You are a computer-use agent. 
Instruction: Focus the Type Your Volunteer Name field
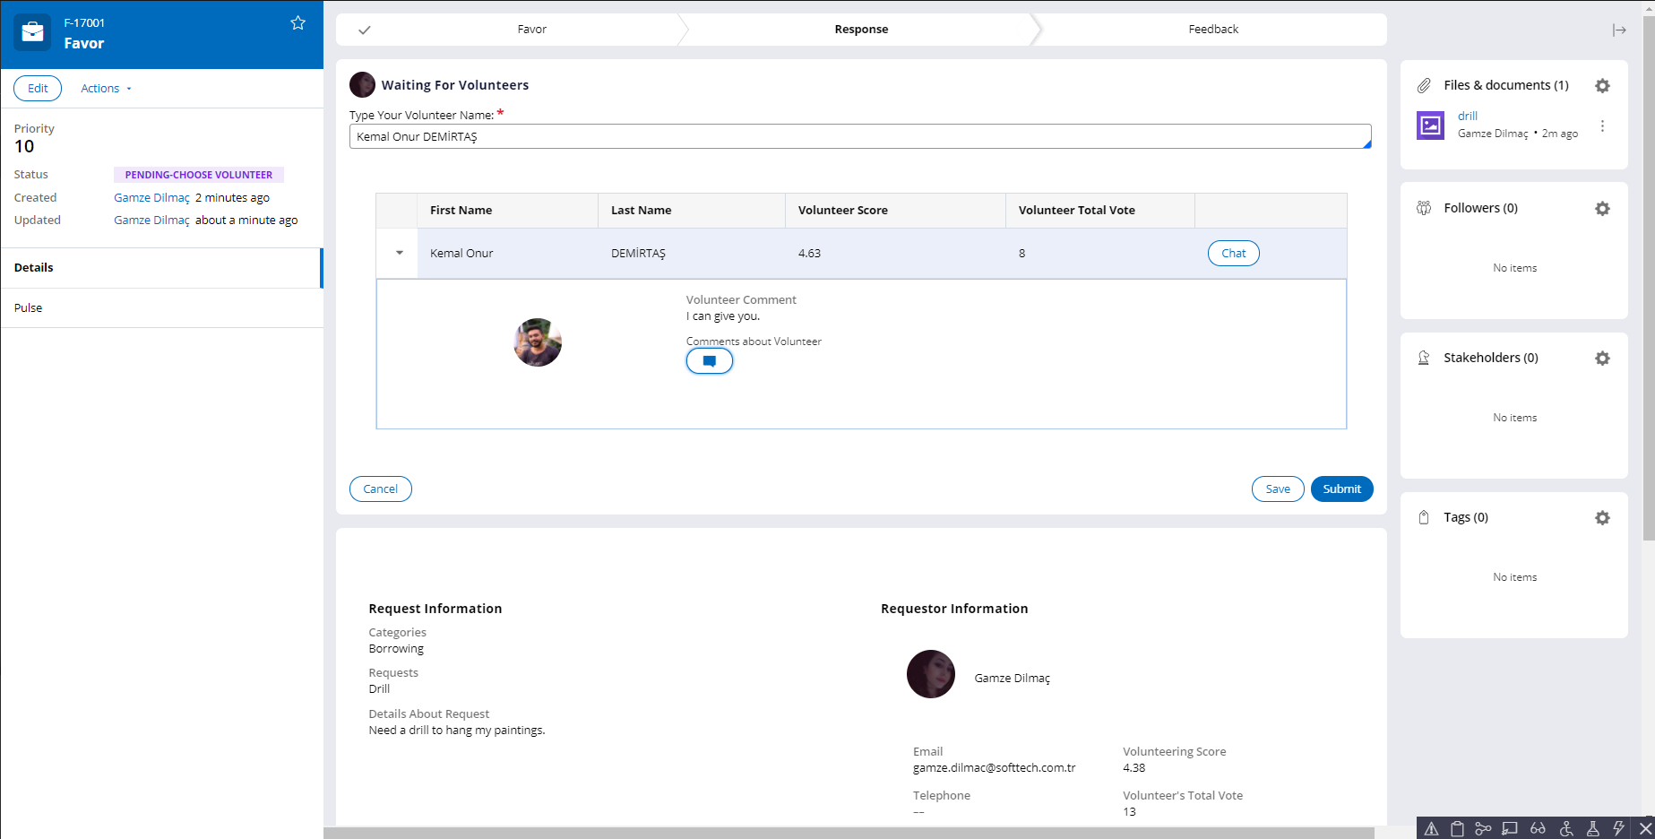[860, 137]
